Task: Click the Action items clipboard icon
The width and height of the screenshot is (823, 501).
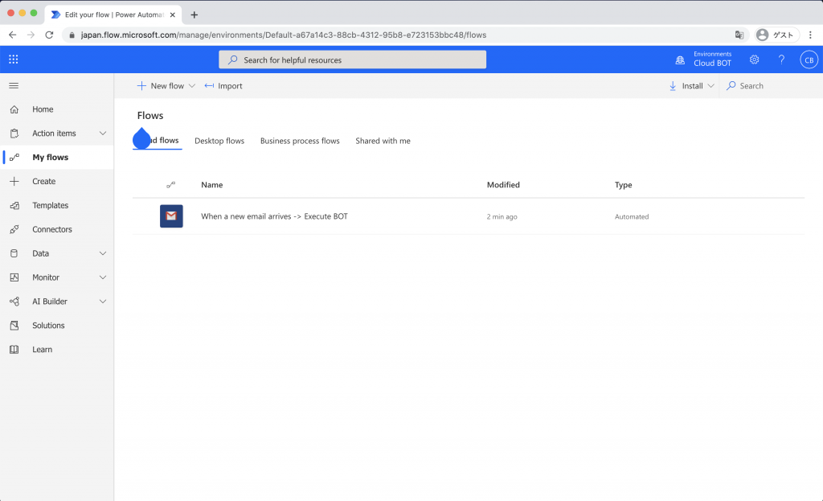Action: (14, 133)
